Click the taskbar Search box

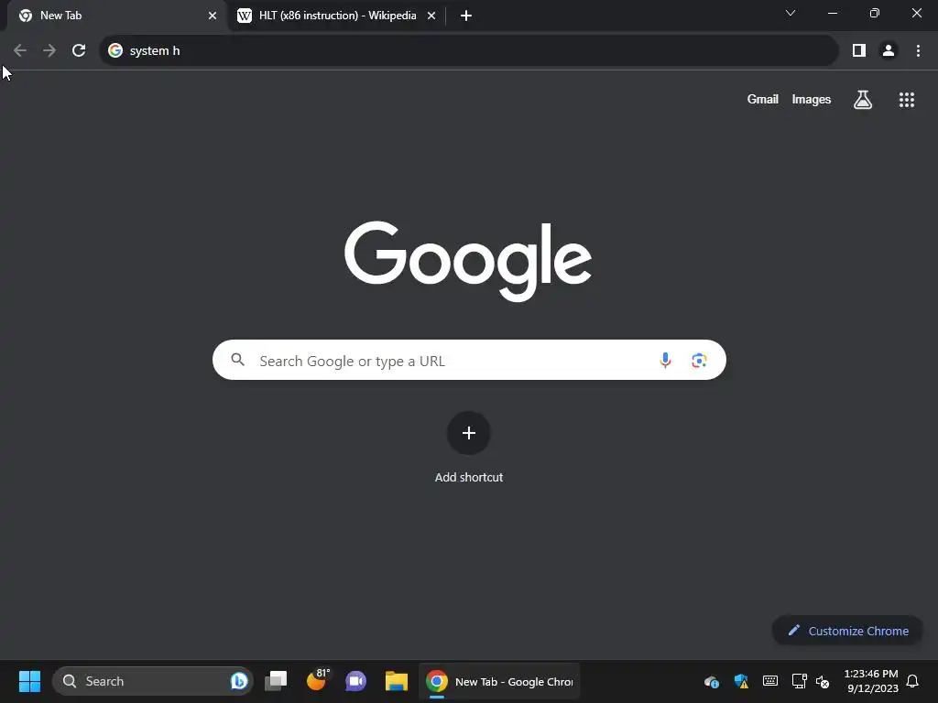point(153,681)
